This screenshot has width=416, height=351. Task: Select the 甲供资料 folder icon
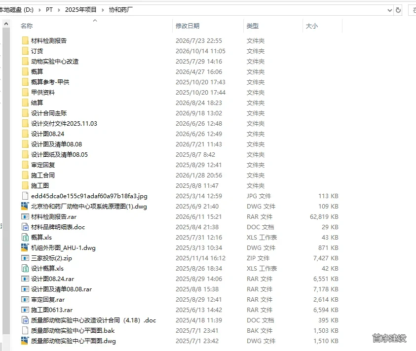25,92
